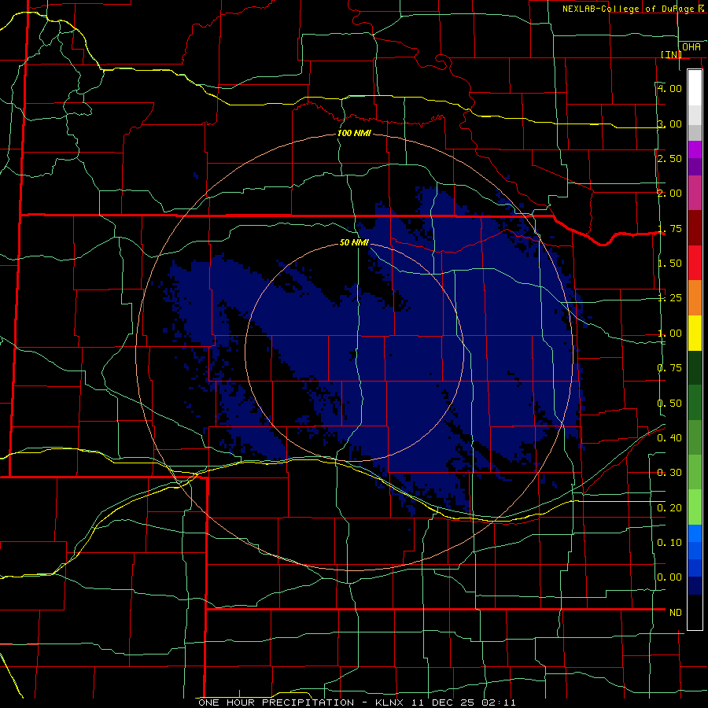
Task: Click the "100 NMI" range ring label
Action: coord(354,133)
